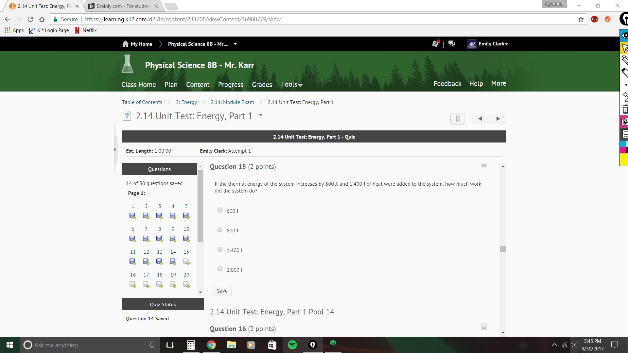Viewport: 628px width, 353px height.
Task: Click the quiz content vertical scrollbar thumb
Action: coord(503,249)
